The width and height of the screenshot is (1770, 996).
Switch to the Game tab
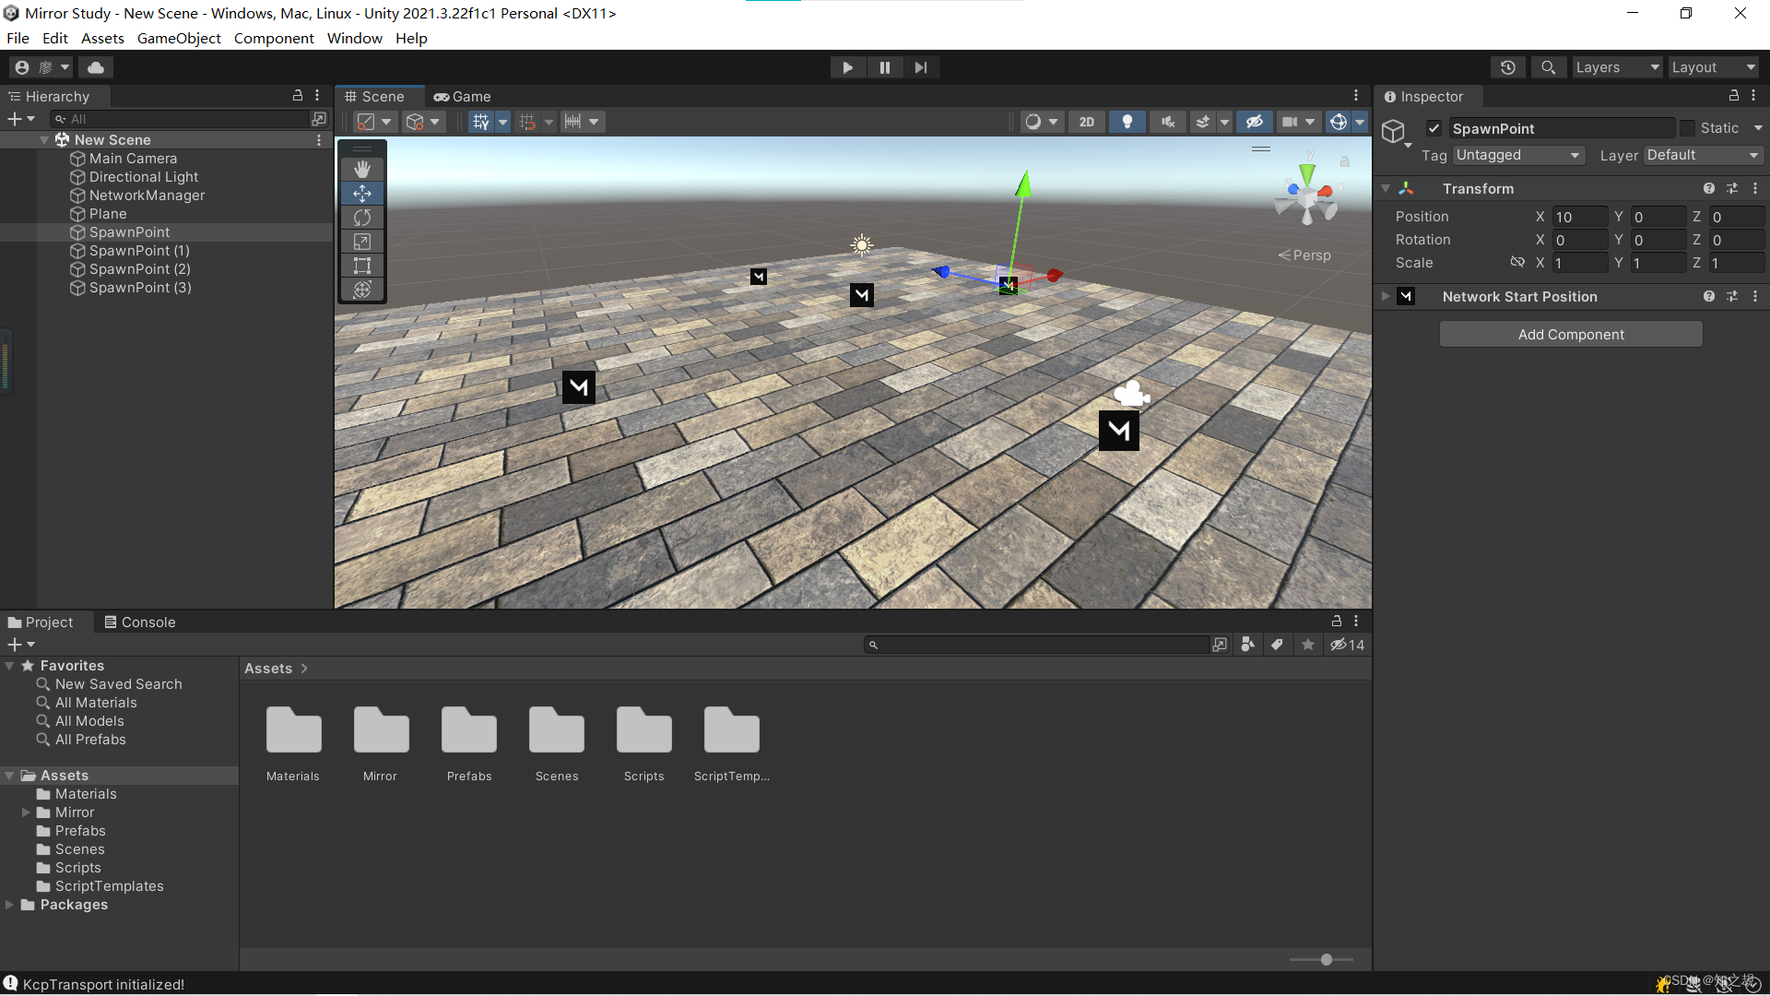pos(463,97)
